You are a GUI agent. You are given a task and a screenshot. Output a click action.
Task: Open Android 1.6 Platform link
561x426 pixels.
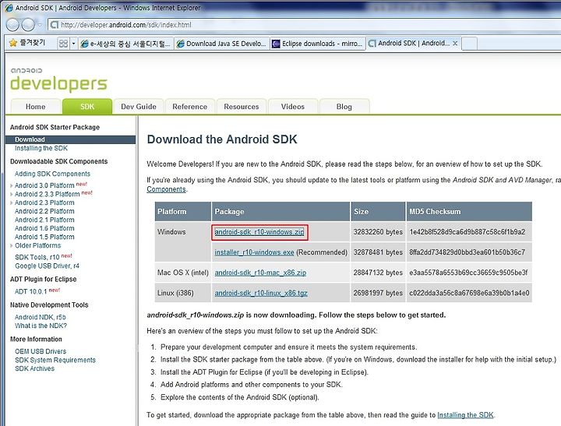point(44,228)
